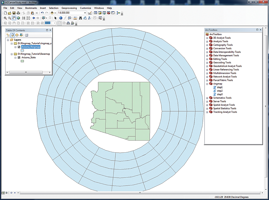Click the Arizona_Ringmap blue symbol swatch
Image resolution: width=269 pixels, height=200 pixels.
pos(22,51)
